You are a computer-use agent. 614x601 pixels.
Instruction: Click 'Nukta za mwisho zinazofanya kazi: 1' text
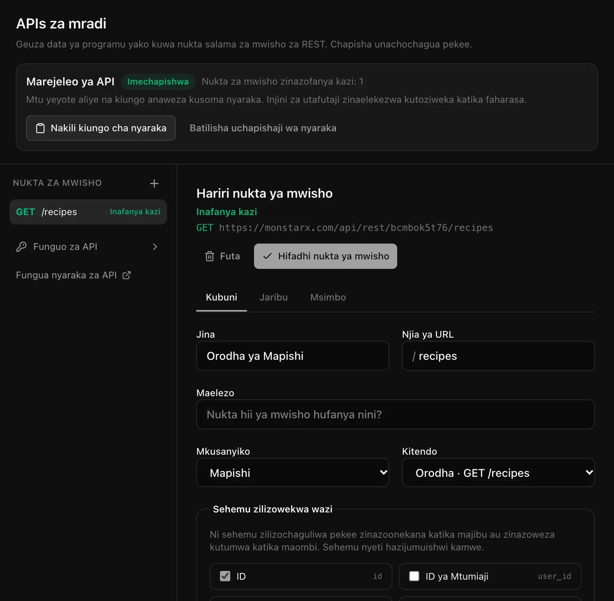tap(282, 81)
